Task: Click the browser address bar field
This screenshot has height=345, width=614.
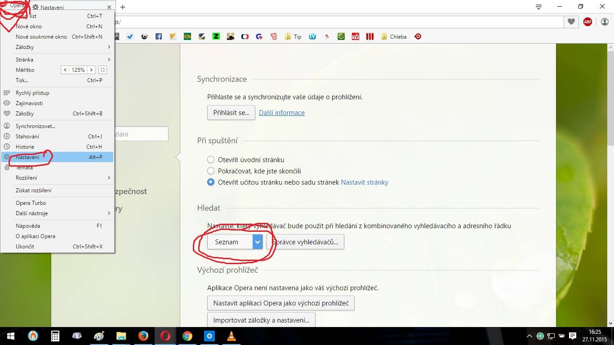Action: tap(339, 22)
